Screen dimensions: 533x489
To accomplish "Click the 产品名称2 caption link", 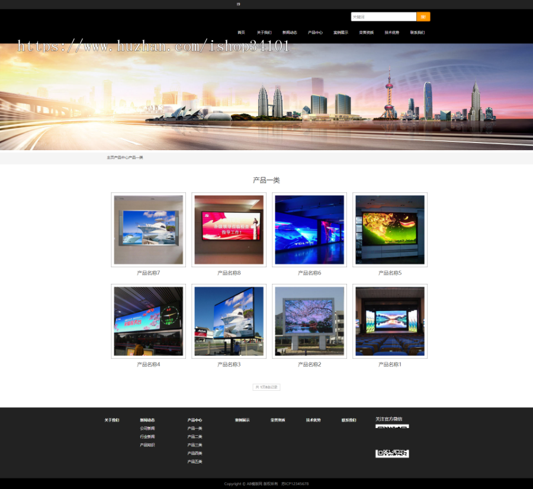I will (x=309, y=364).
